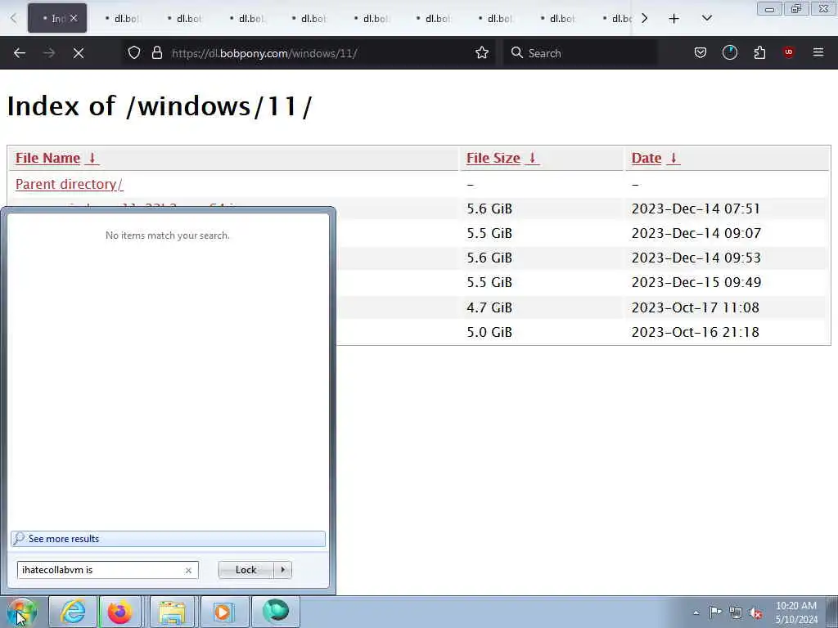Image resolution: width=838 pixels, height=628 pixels.
Task: Close the active Index tab
Action: (74, 18)
